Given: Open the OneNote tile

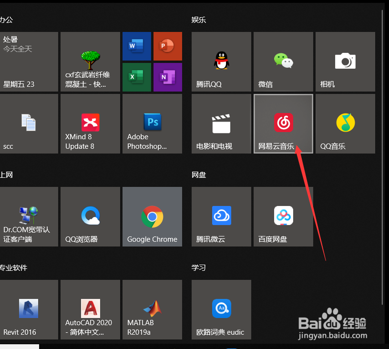Looking at the screenshot, I should 168,77.
